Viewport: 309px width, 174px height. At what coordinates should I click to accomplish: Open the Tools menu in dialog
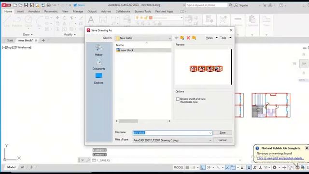coord(225,38)
